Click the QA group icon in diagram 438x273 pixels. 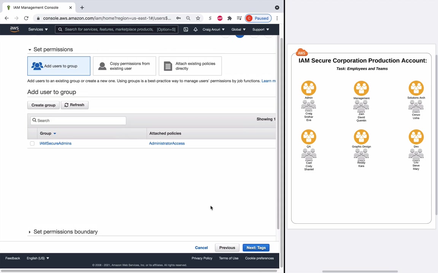point(309,137)
